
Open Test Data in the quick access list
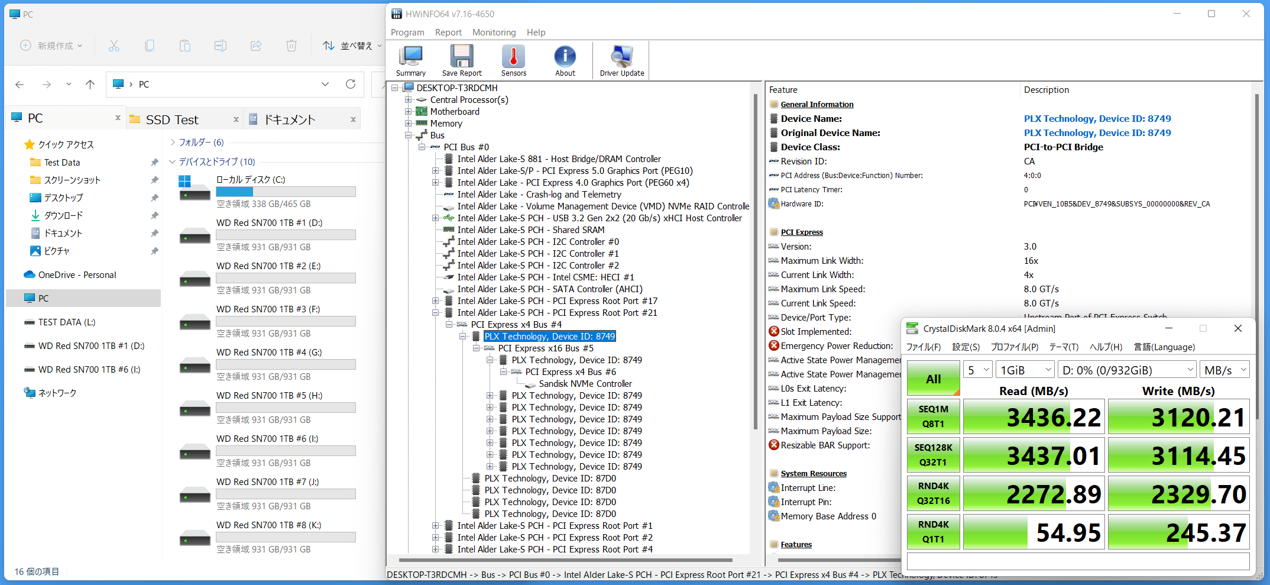[x=61, y=163]
